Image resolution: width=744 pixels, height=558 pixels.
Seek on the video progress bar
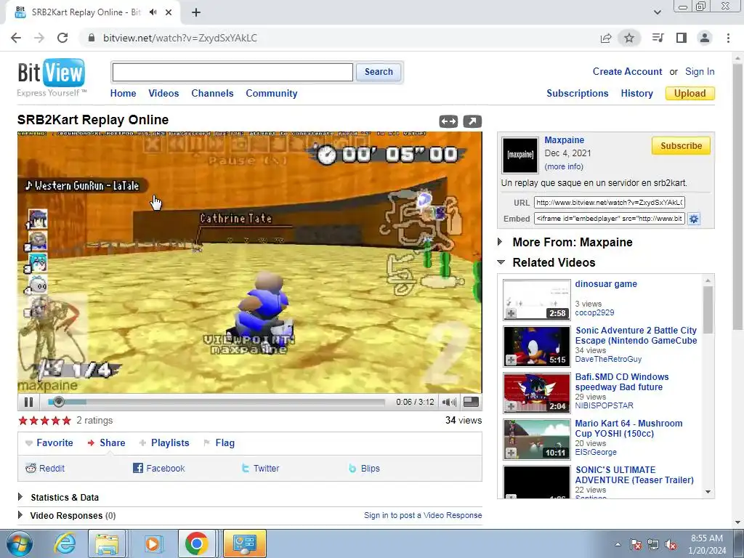(217, 402)
